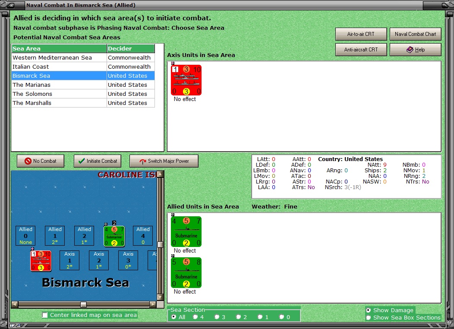The image size is (454, 329).
Task: Click the Weather: Fine label
Action: (274, 206)
